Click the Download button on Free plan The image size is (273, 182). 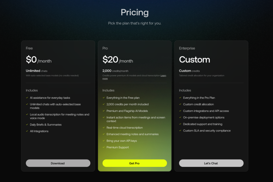pyautogui.click(x=58, y=163)
